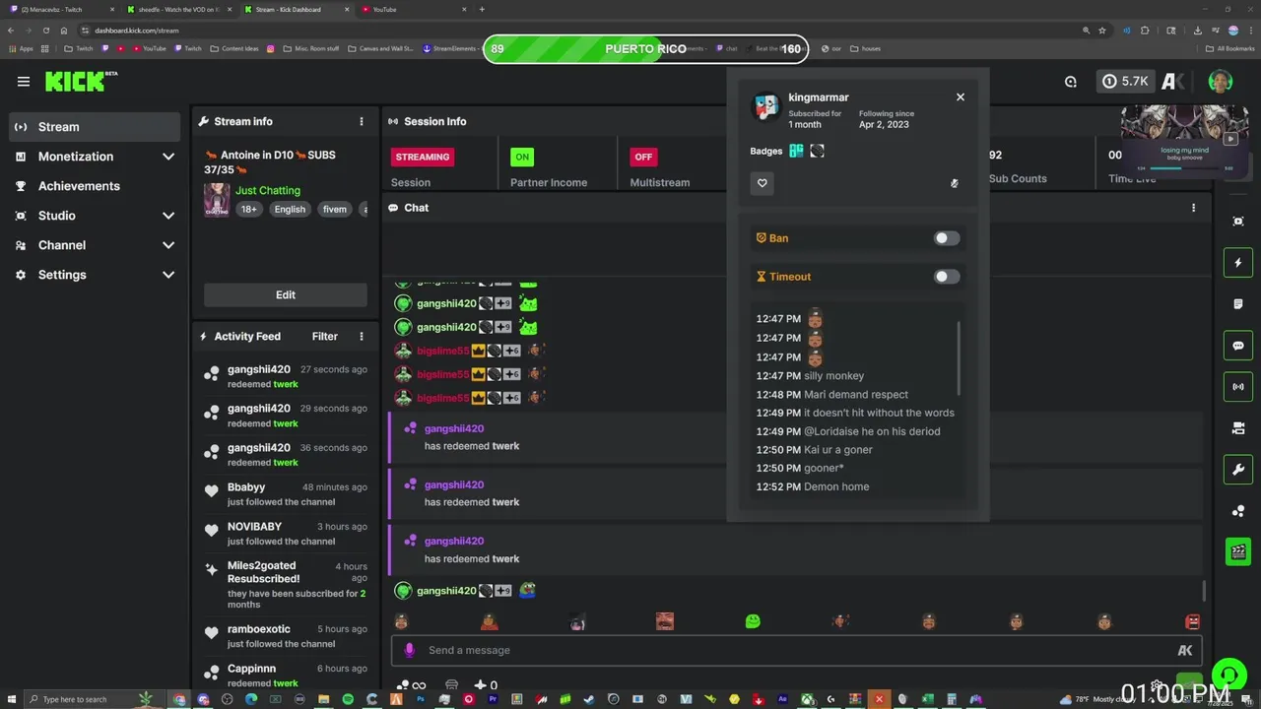Expand the Settings sidebar section
The image size is (1261, 709).
point(95,275)
